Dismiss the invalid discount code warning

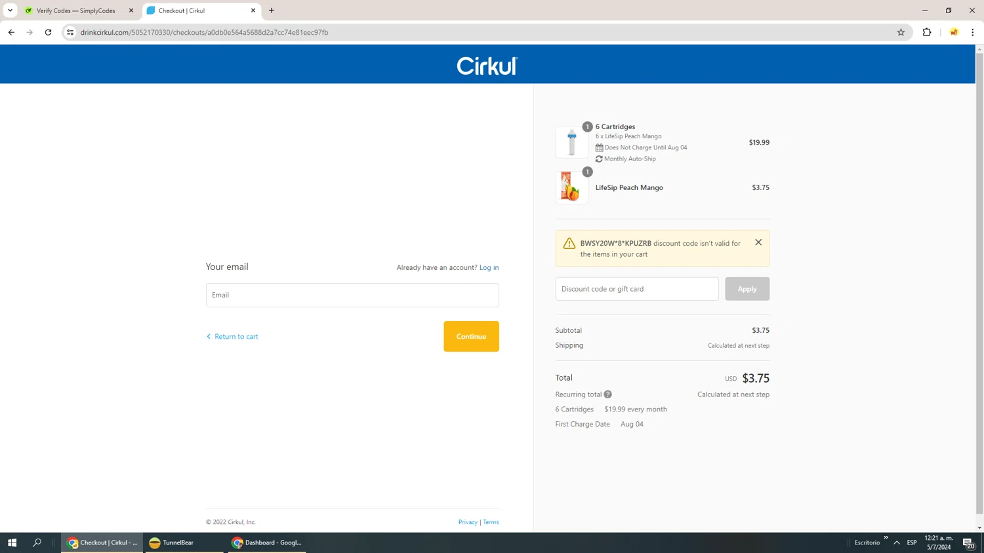tap(758, 242)
